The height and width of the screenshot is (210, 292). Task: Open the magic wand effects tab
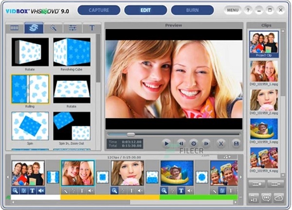click(54, 28)
